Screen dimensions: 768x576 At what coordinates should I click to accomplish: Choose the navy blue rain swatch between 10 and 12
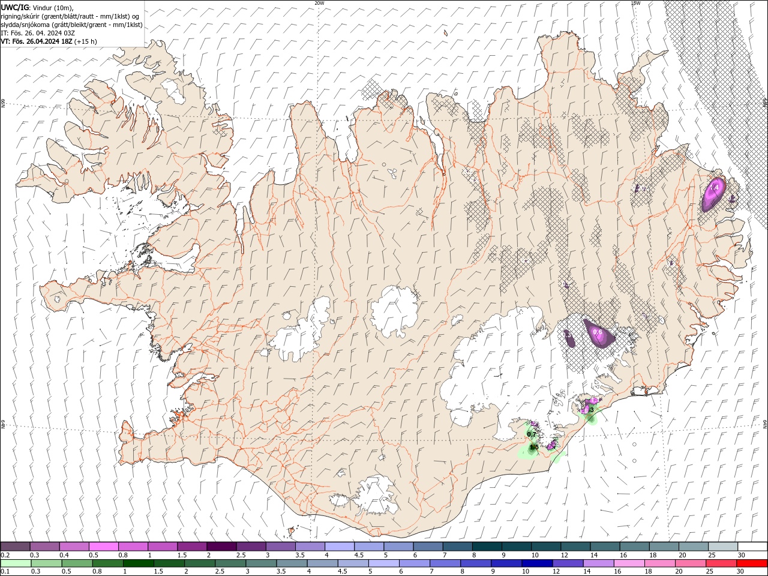pos(536,563)
